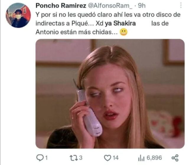Click the grimacing emoji in tweet
Viewport: 189px width, 165px height.
click(123, 32)
